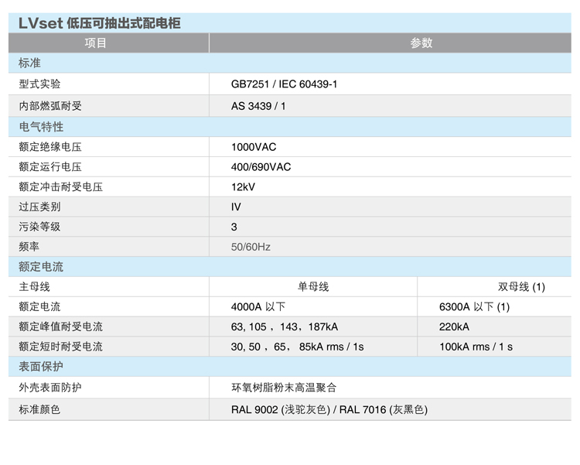Click the '项目' column header
The height and width of the screenshot is (465, 580).
[95, 43]
